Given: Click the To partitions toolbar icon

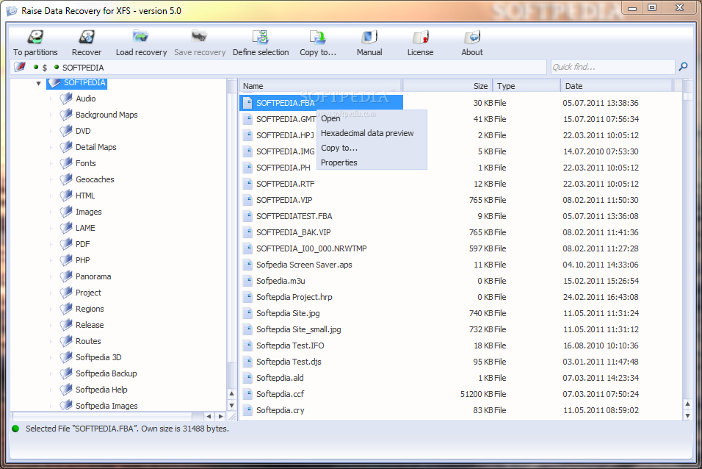Looking at the screenshot, I should [x=35, y=37].
